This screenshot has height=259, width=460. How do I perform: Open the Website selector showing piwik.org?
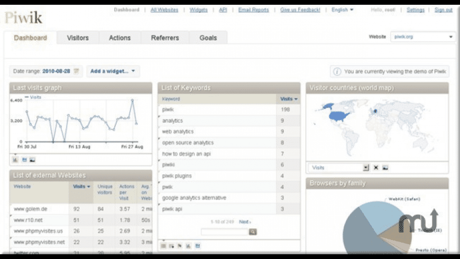[423, 36]
